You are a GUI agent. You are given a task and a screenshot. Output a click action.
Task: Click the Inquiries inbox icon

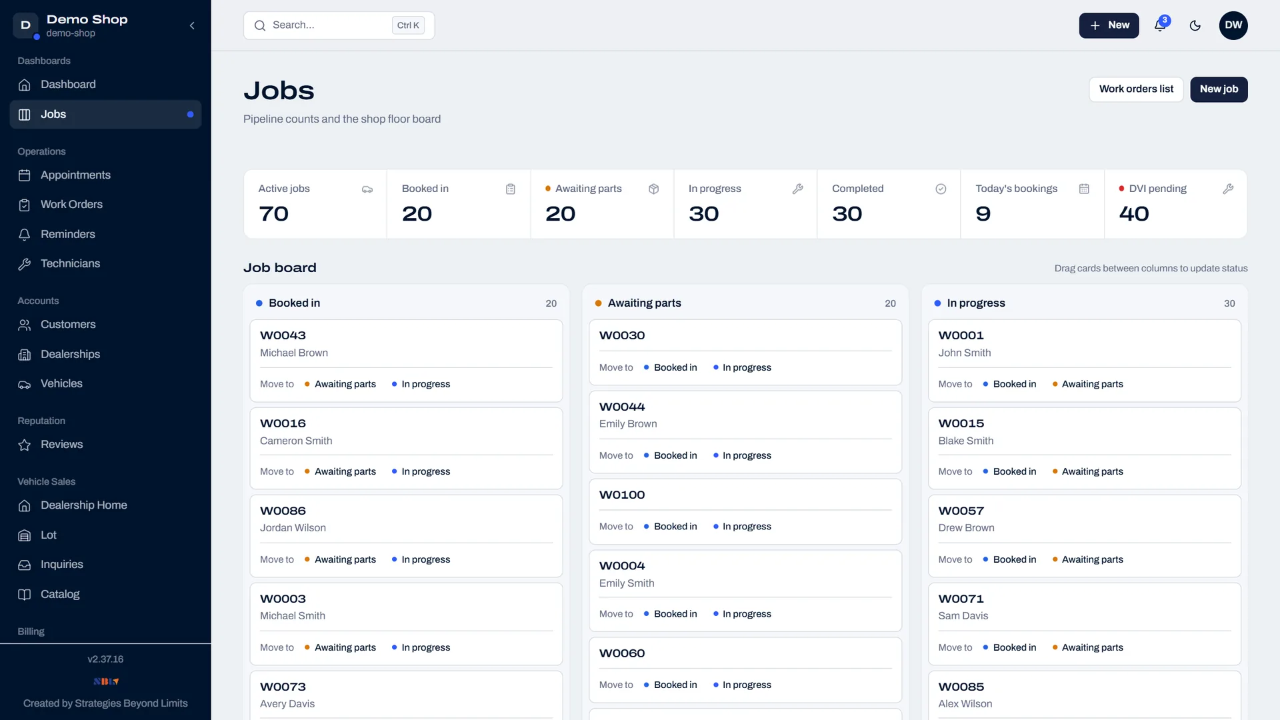pyautogui.click(x=25, y=565)
